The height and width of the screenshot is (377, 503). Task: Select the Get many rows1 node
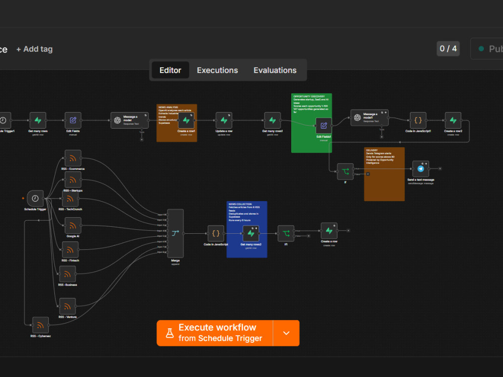[x=272, y=120]
